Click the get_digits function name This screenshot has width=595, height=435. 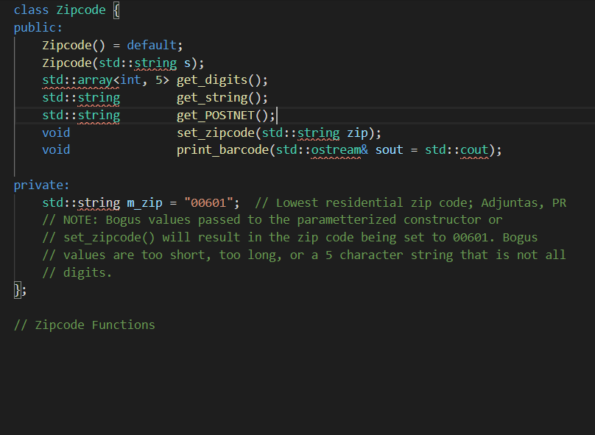[x=212, y=80]
